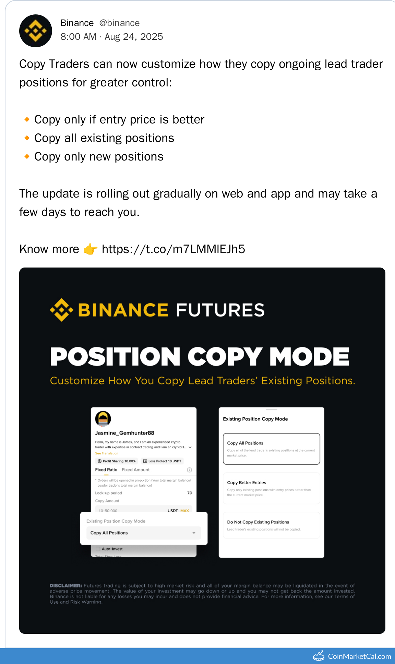
Task: Select the Copy All Positions option card
Action: pyautogui.click(x=271, y=449)
